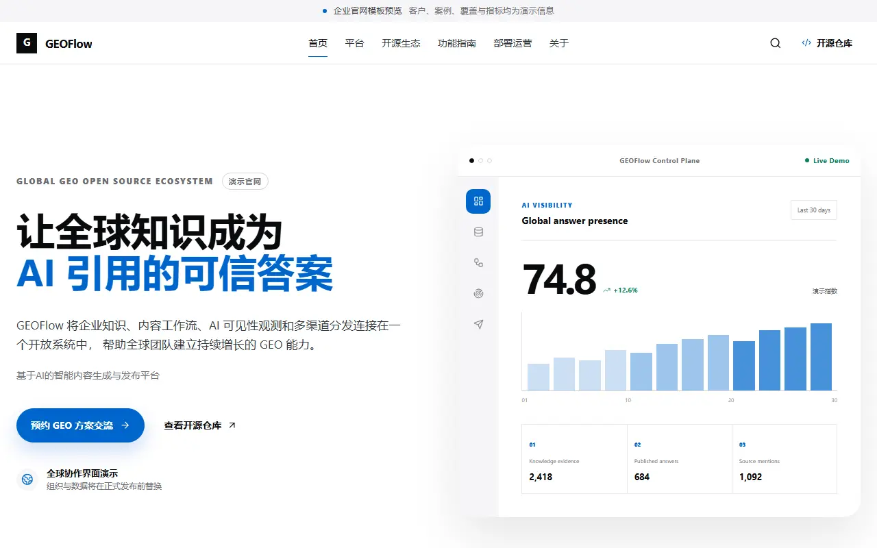Open the search icon in header
The height and width of the screenshot is (548, 877).
(x=775, y=43)
